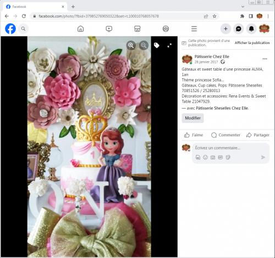Image resolution: width=275 pixels, height=258 pixels.
Task: Open post options three-dot menu
Action: click(265, 59)
